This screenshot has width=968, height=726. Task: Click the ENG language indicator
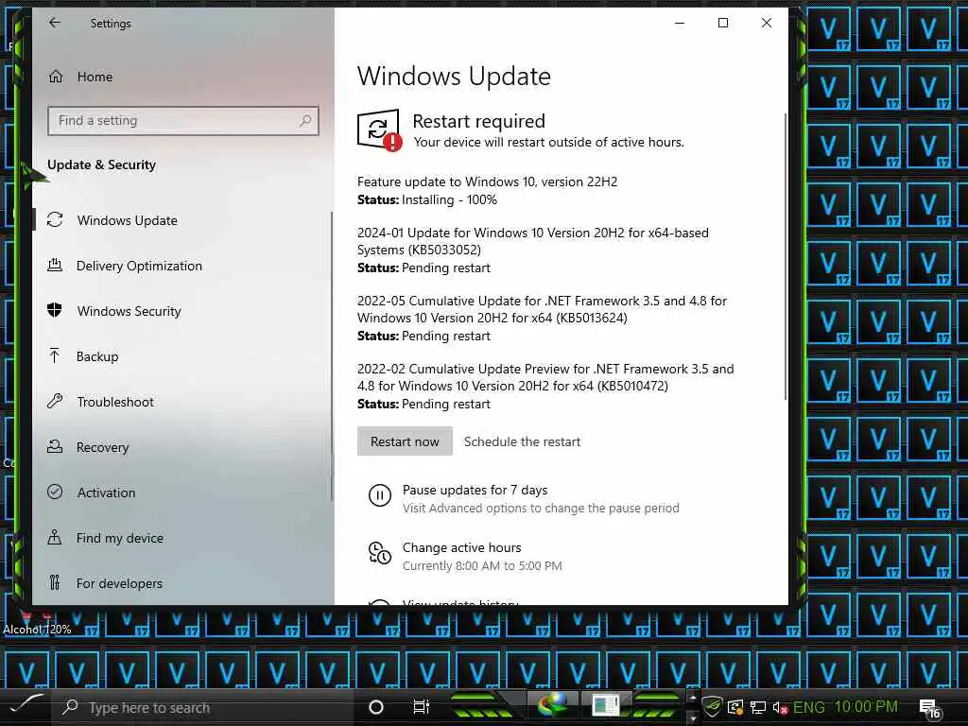pyautogui.click(x=809, y=707)
